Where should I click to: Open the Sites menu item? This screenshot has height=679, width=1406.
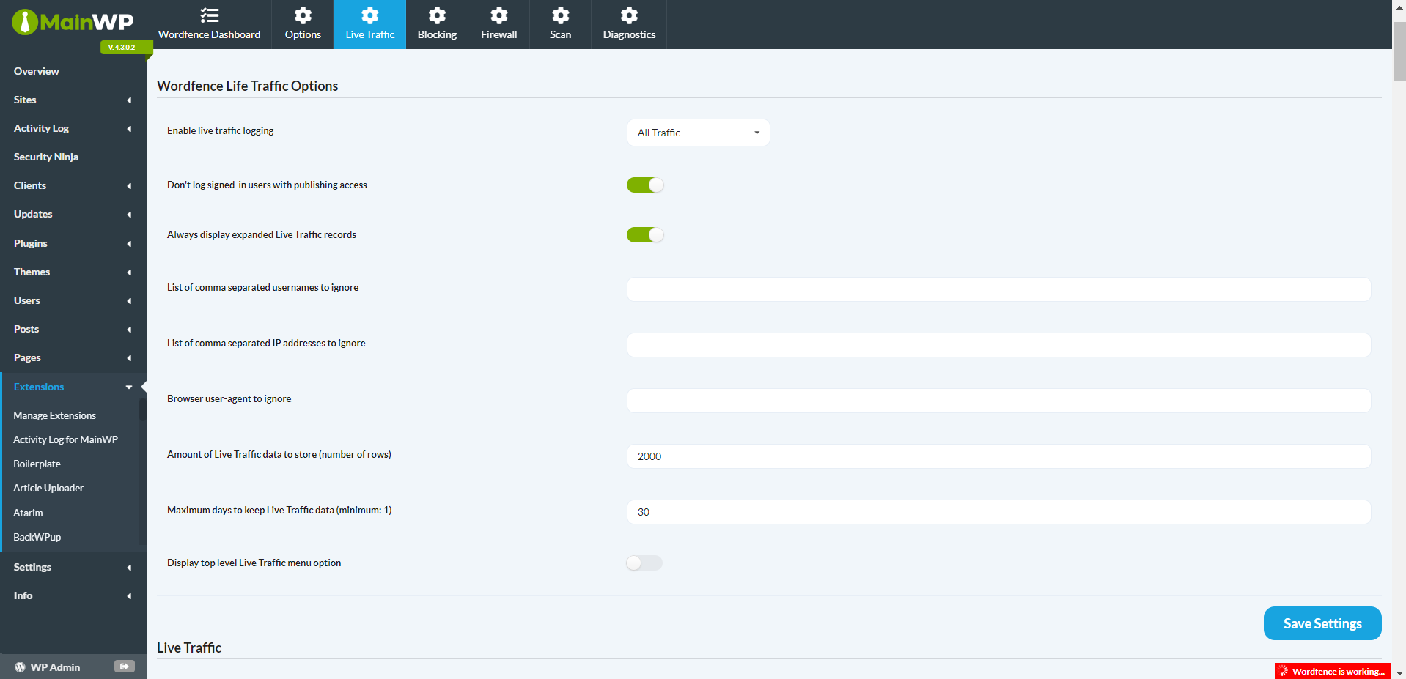[x=25, y=100]
